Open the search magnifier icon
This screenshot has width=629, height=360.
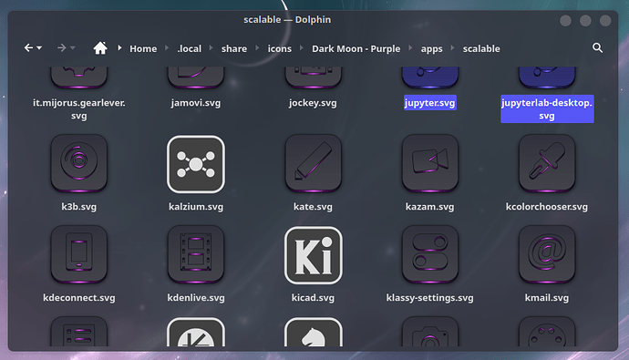597,47
